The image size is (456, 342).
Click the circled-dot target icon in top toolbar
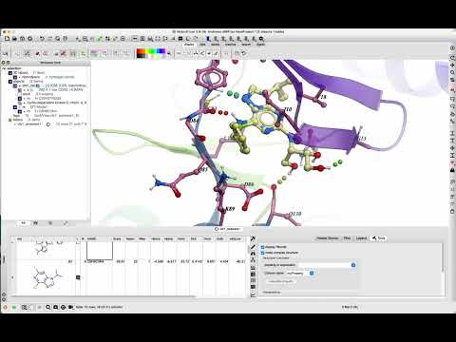coord(123,39)
